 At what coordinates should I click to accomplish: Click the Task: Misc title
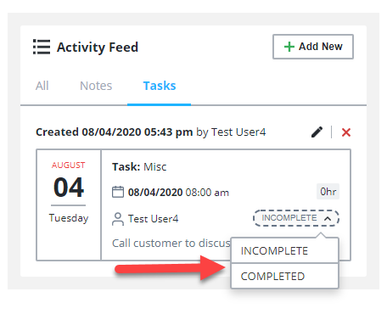[139, 166]
